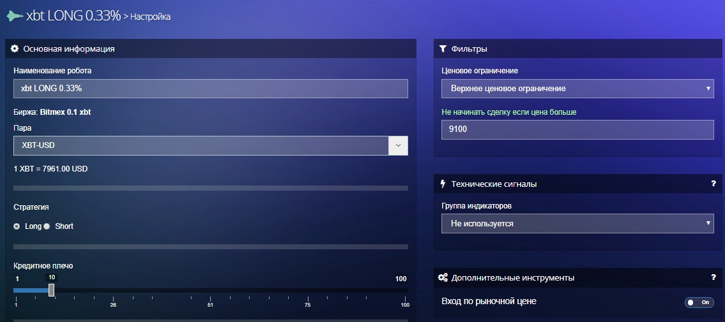Click the lightning bolt icon in Технические сигналы
725x322 pixels.
point(443,184)
